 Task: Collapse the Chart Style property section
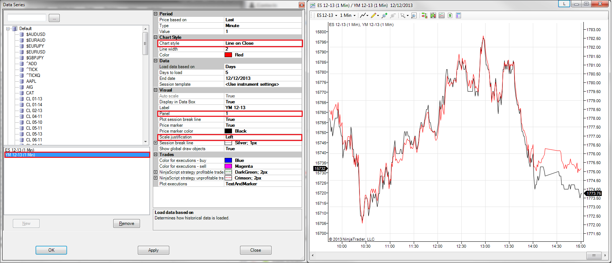pyautogui.click(x=156, y=37)
